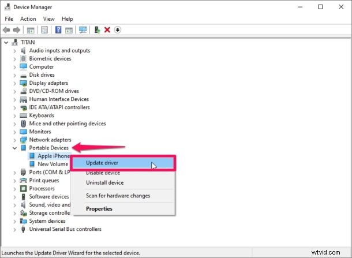
Task: Expand the Disk drives category
Action: coord(14,75)
